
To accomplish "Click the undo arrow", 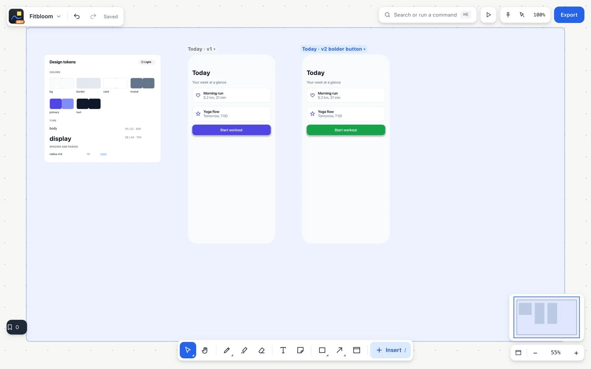I will [77, 16].
